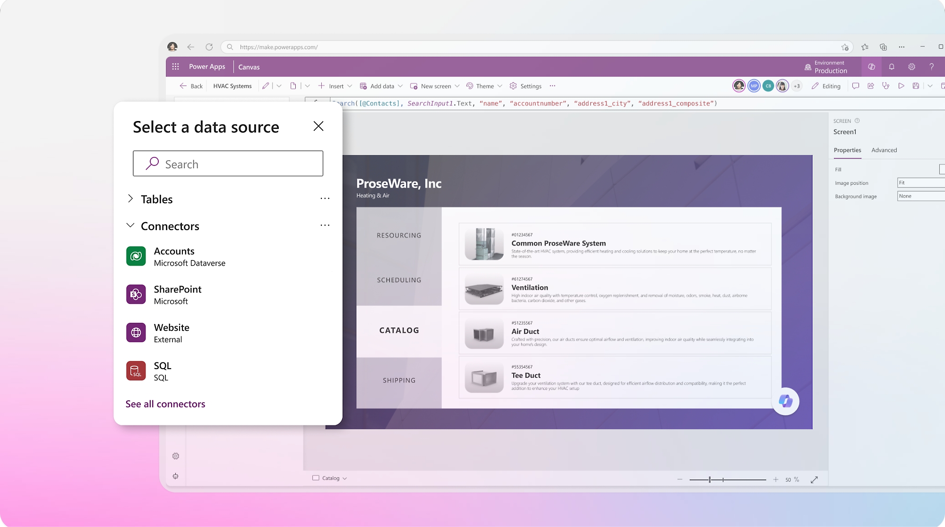
Task: Toggle notifications bell icon in header
Action: pyautogui.click(x=892, y=66)
